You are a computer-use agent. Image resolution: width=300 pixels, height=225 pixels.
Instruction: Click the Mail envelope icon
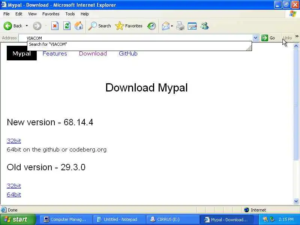point(165,26)
